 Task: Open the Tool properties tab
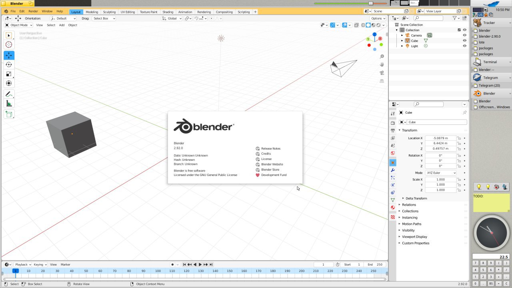(x=393, y=114)
